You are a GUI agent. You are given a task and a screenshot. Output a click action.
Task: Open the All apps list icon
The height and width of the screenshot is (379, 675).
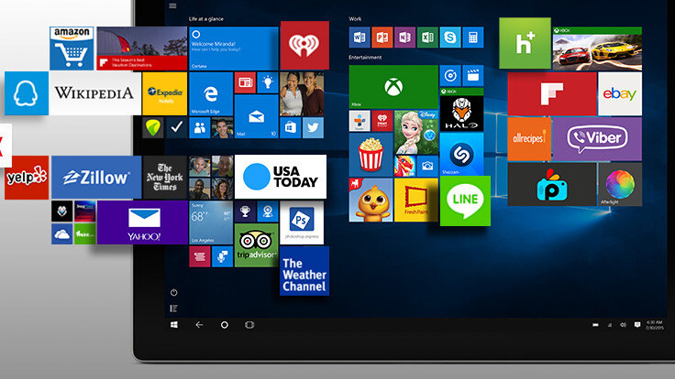pyautogui.click(x=173, y=309)
